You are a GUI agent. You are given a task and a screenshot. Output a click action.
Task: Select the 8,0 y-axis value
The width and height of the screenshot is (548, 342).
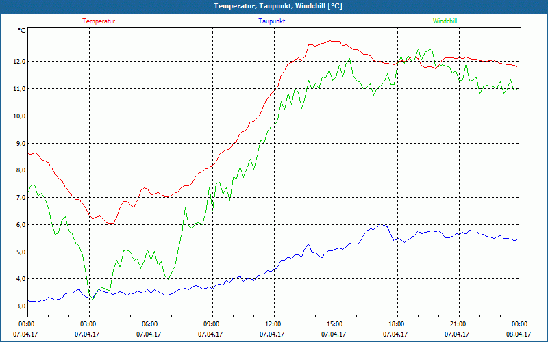(21, 170)
